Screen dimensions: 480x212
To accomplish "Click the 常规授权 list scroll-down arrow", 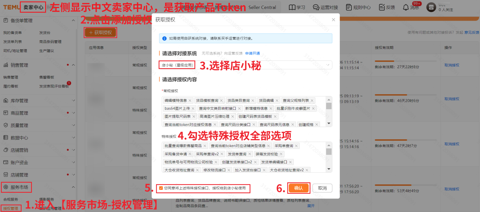I will (329, 123).
